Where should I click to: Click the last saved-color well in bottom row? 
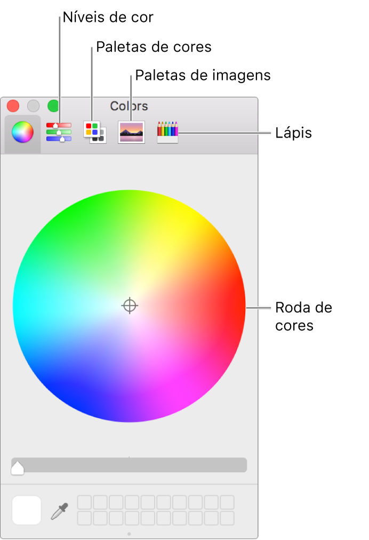click(227, 518)
